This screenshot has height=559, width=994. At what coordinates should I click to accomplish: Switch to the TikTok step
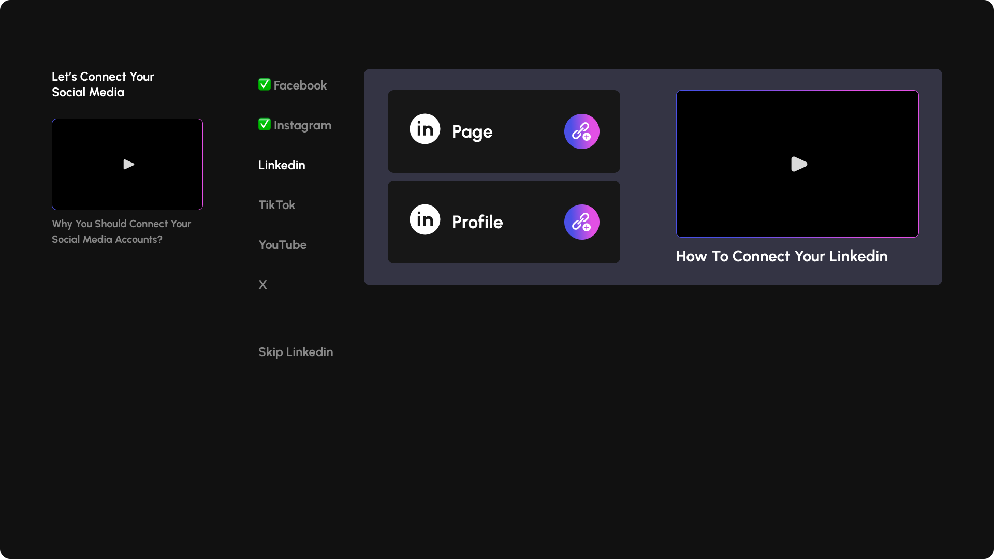(x=276, y=205)
